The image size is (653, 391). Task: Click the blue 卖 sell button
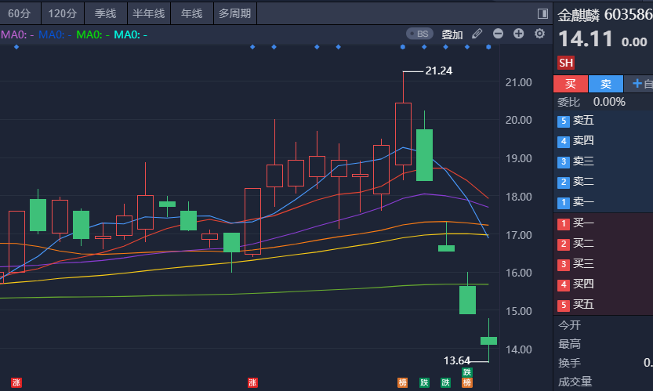[x=606, y=84]
